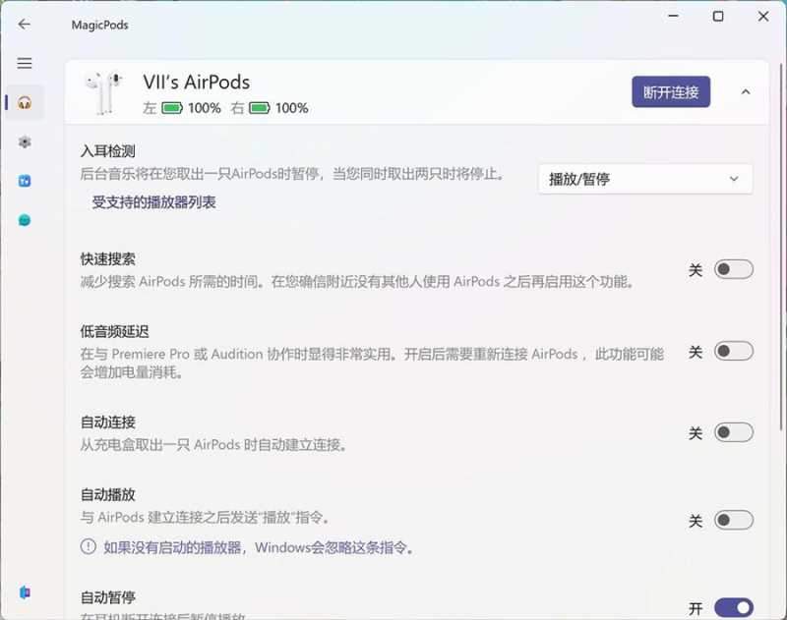Toggle the 快速搜索 switch

(733, 269)
